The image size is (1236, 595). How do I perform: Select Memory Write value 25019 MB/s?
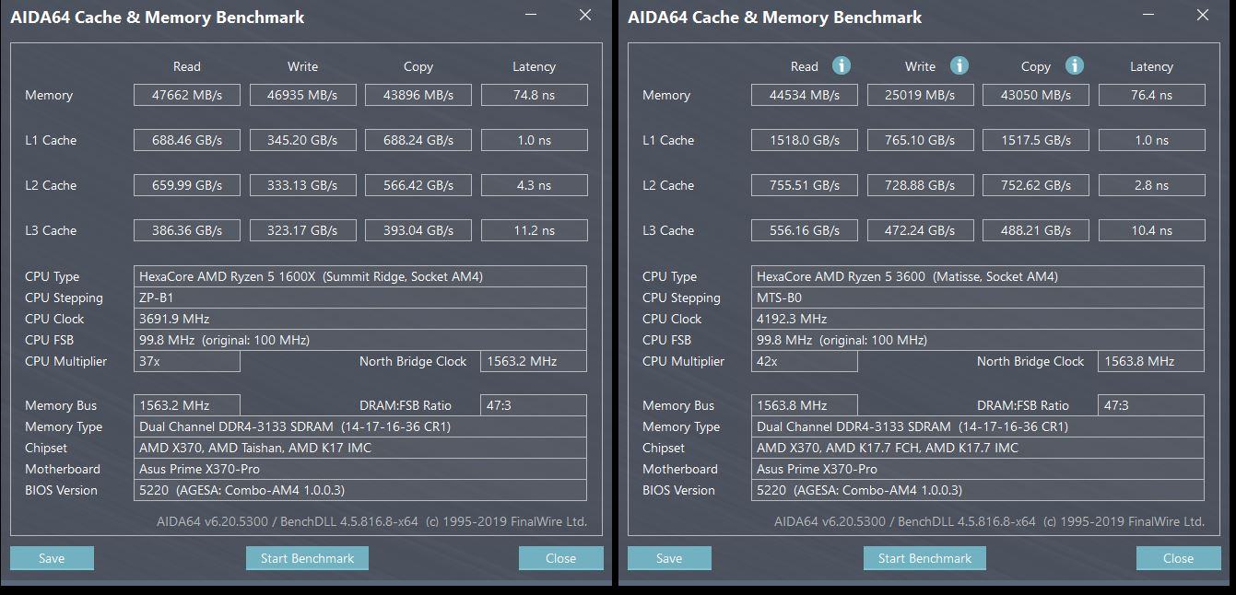click(x=920, y=95)
